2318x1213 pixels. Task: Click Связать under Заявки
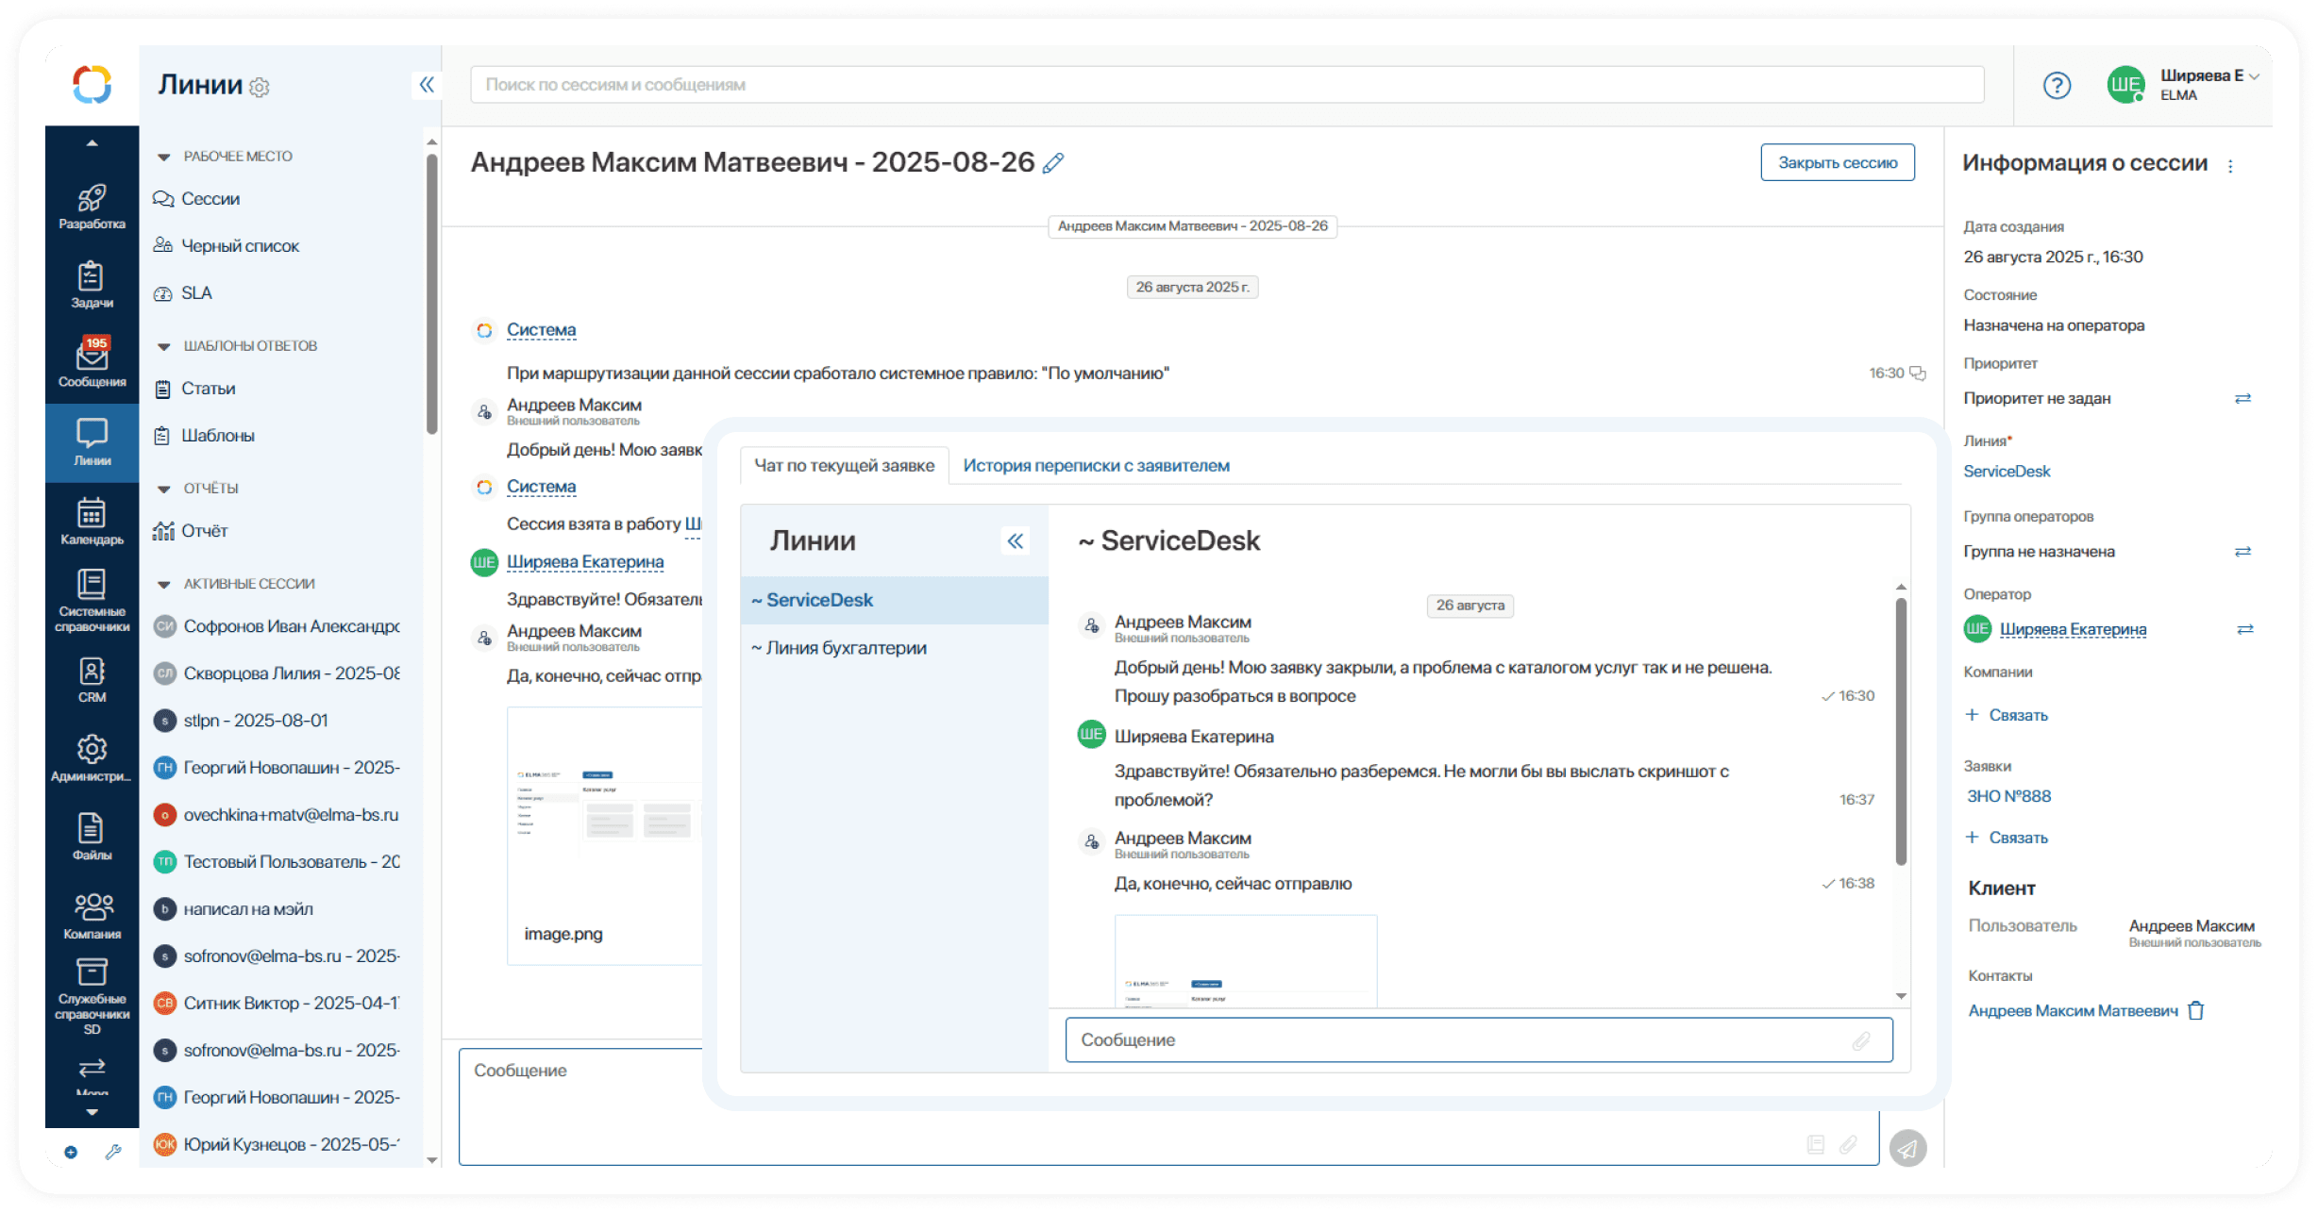point(2007,838)
